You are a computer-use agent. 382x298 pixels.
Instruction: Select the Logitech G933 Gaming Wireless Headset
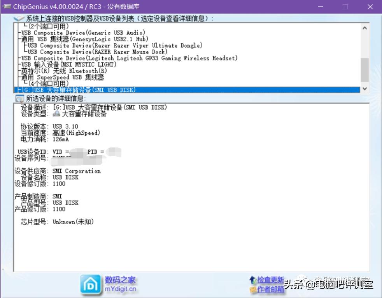(117, 58)
